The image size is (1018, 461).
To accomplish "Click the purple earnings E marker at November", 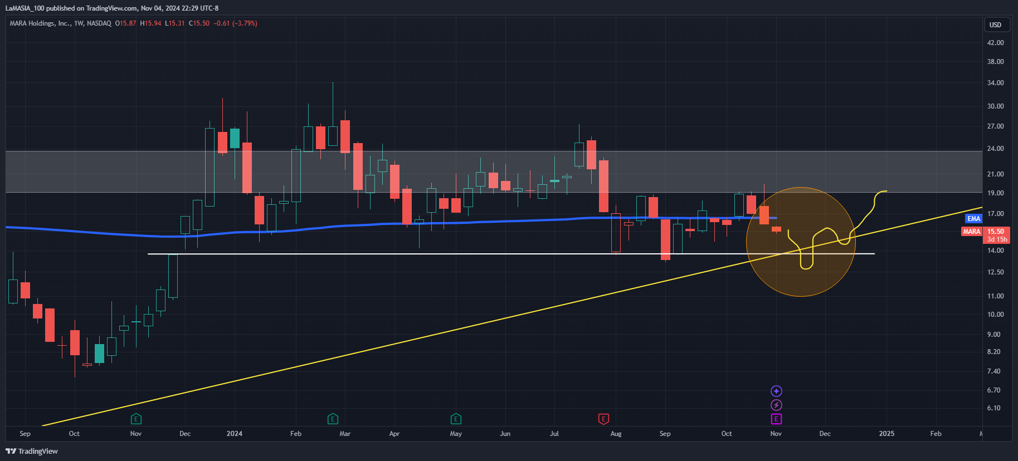I will coord(776,419).
